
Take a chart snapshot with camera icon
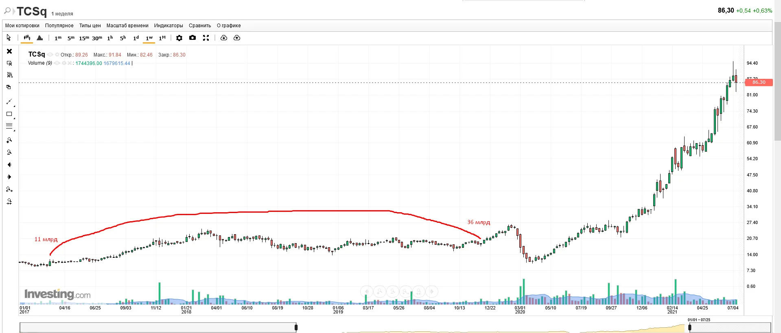[193, 38]
